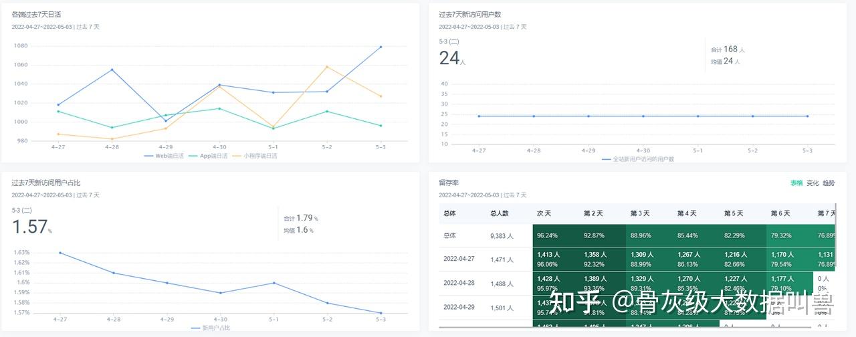The width and height of the screenshot is (856, 337).
Task: Click the 小程序端日活 peak point at 5-2
Action: coord(326,66)
